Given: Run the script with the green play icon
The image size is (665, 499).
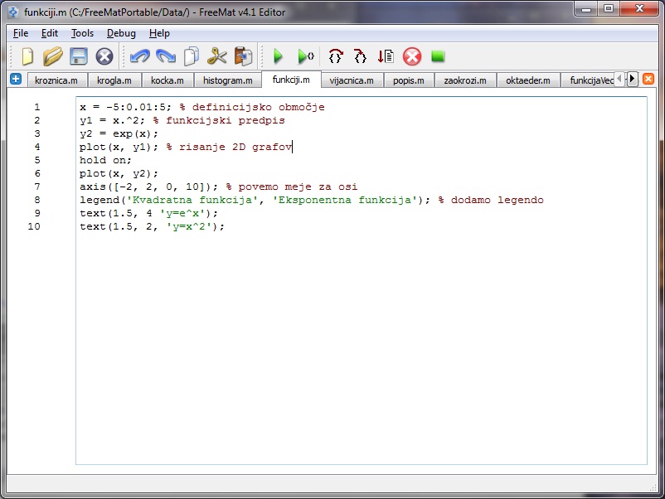Looking at the screenshot, I should tap(279, 56).
